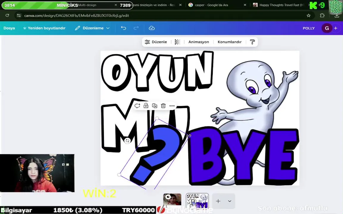Open browser downloads icon
This screenshot has width=343, height=214.
337,15
